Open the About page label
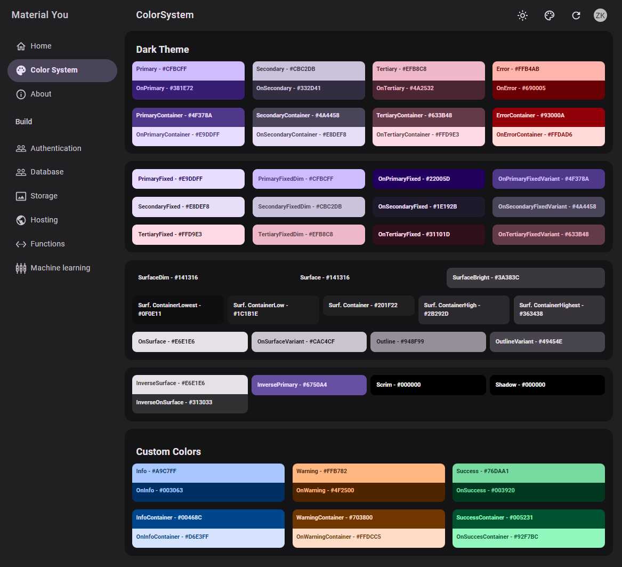The width and height of the screenshot is (622, 567). click(41, 94)
